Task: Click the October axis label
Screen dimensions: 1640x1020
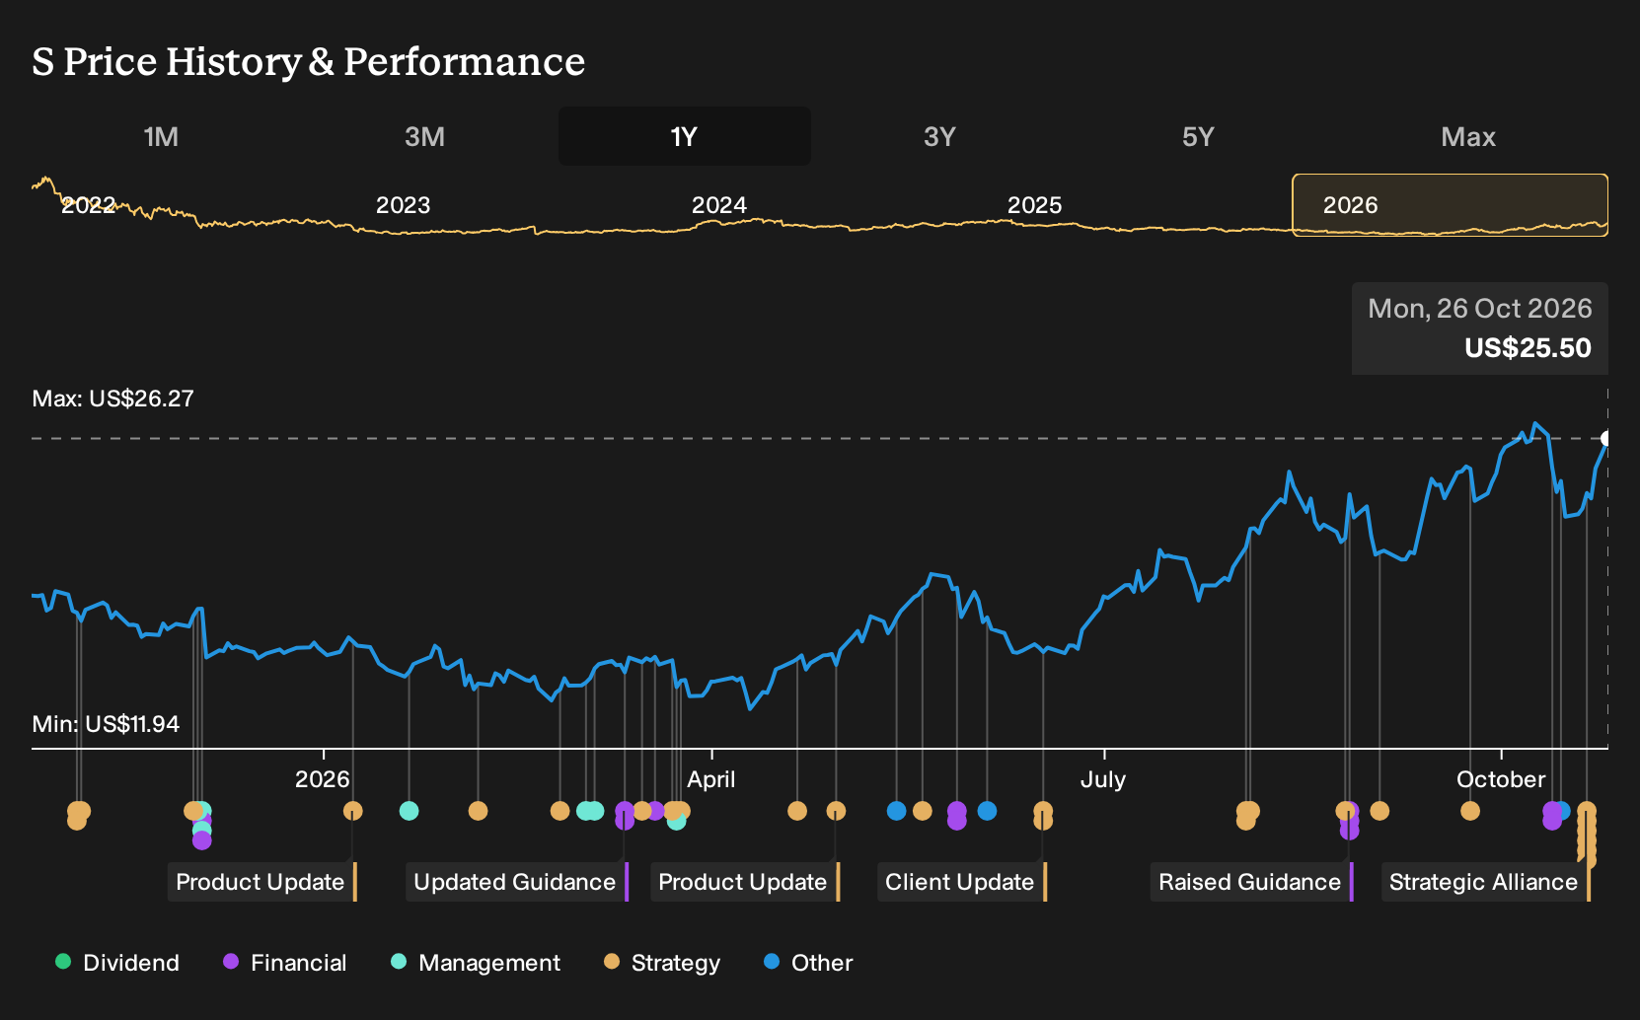Action: pyautogui.click(x=1501, y=779)
